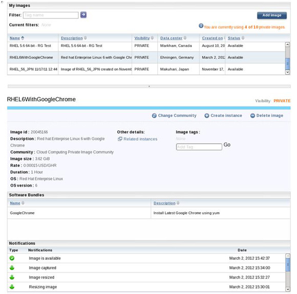Click sort arrows next to Data center column
Screen dimensions: 297x294
[x=185, y=38]
